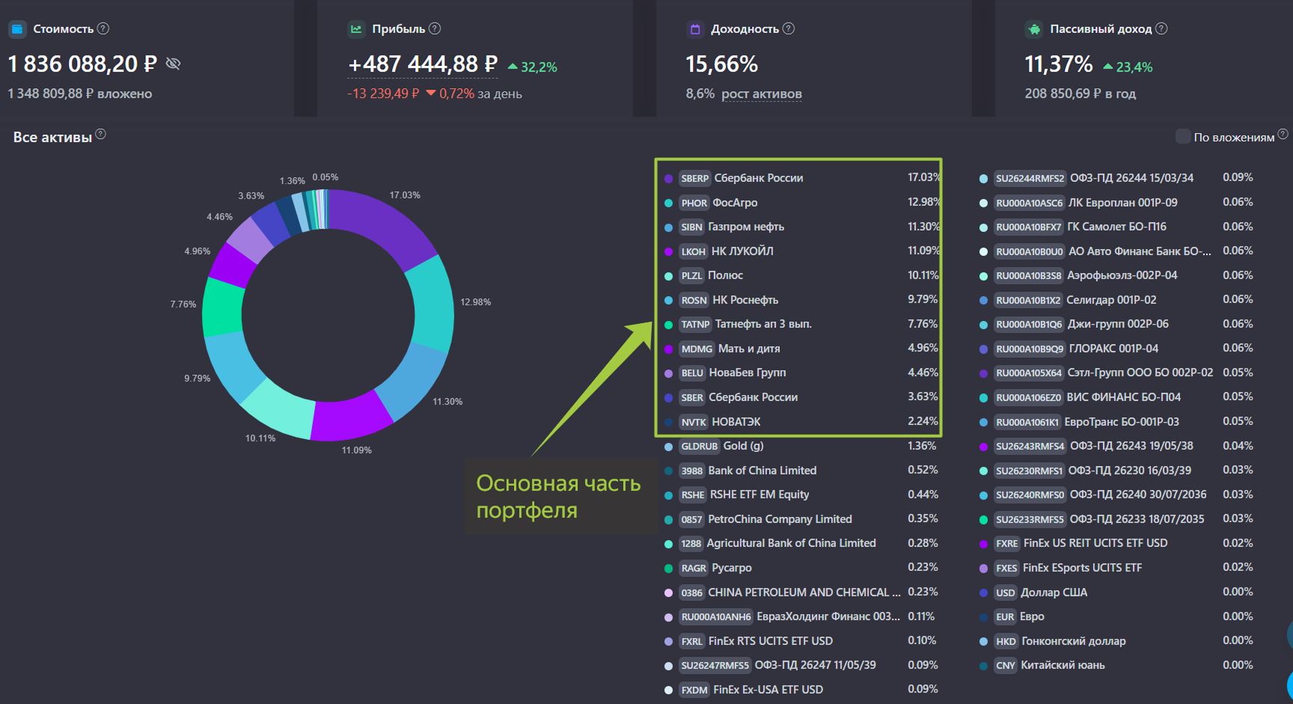The height and width of the screenshot is (704, 1293).
Task: Open ВИС ФИНАНС БО-П04 row
Action: 1116,397
